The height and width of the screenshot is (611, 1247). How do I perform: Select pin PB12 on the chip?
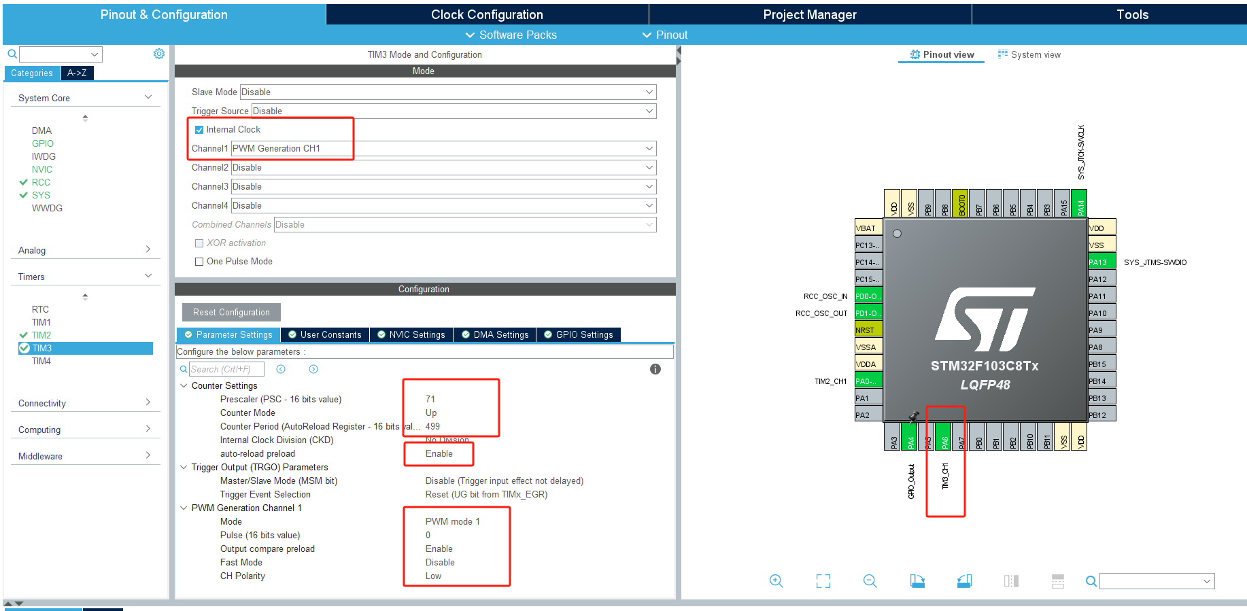pyautogui.click(x=1101, y=415)
